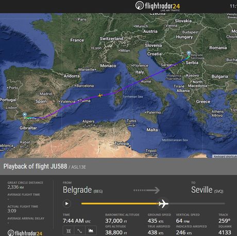237x236 pixels.
Task: Open the altitude graph icon button
Action: click(91, 231)
